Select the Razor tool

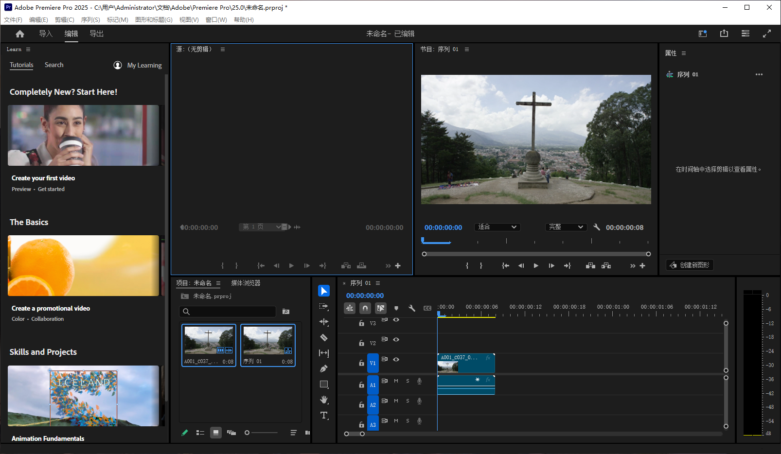coord(324,337)
